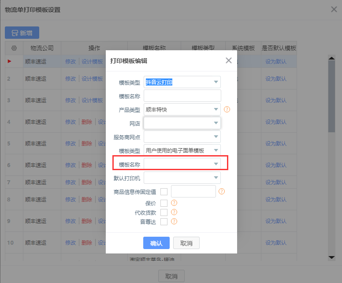The image size is (342, 283).
Task: Tick the 保价 checkbox
Action: coord(164,203)
